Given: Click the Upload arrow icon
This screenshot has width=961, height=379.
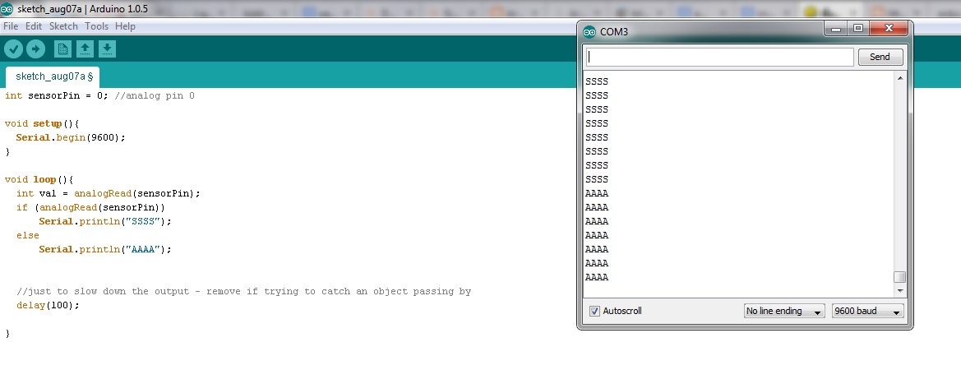Looking at the screenshot, I should pos(35,49).
